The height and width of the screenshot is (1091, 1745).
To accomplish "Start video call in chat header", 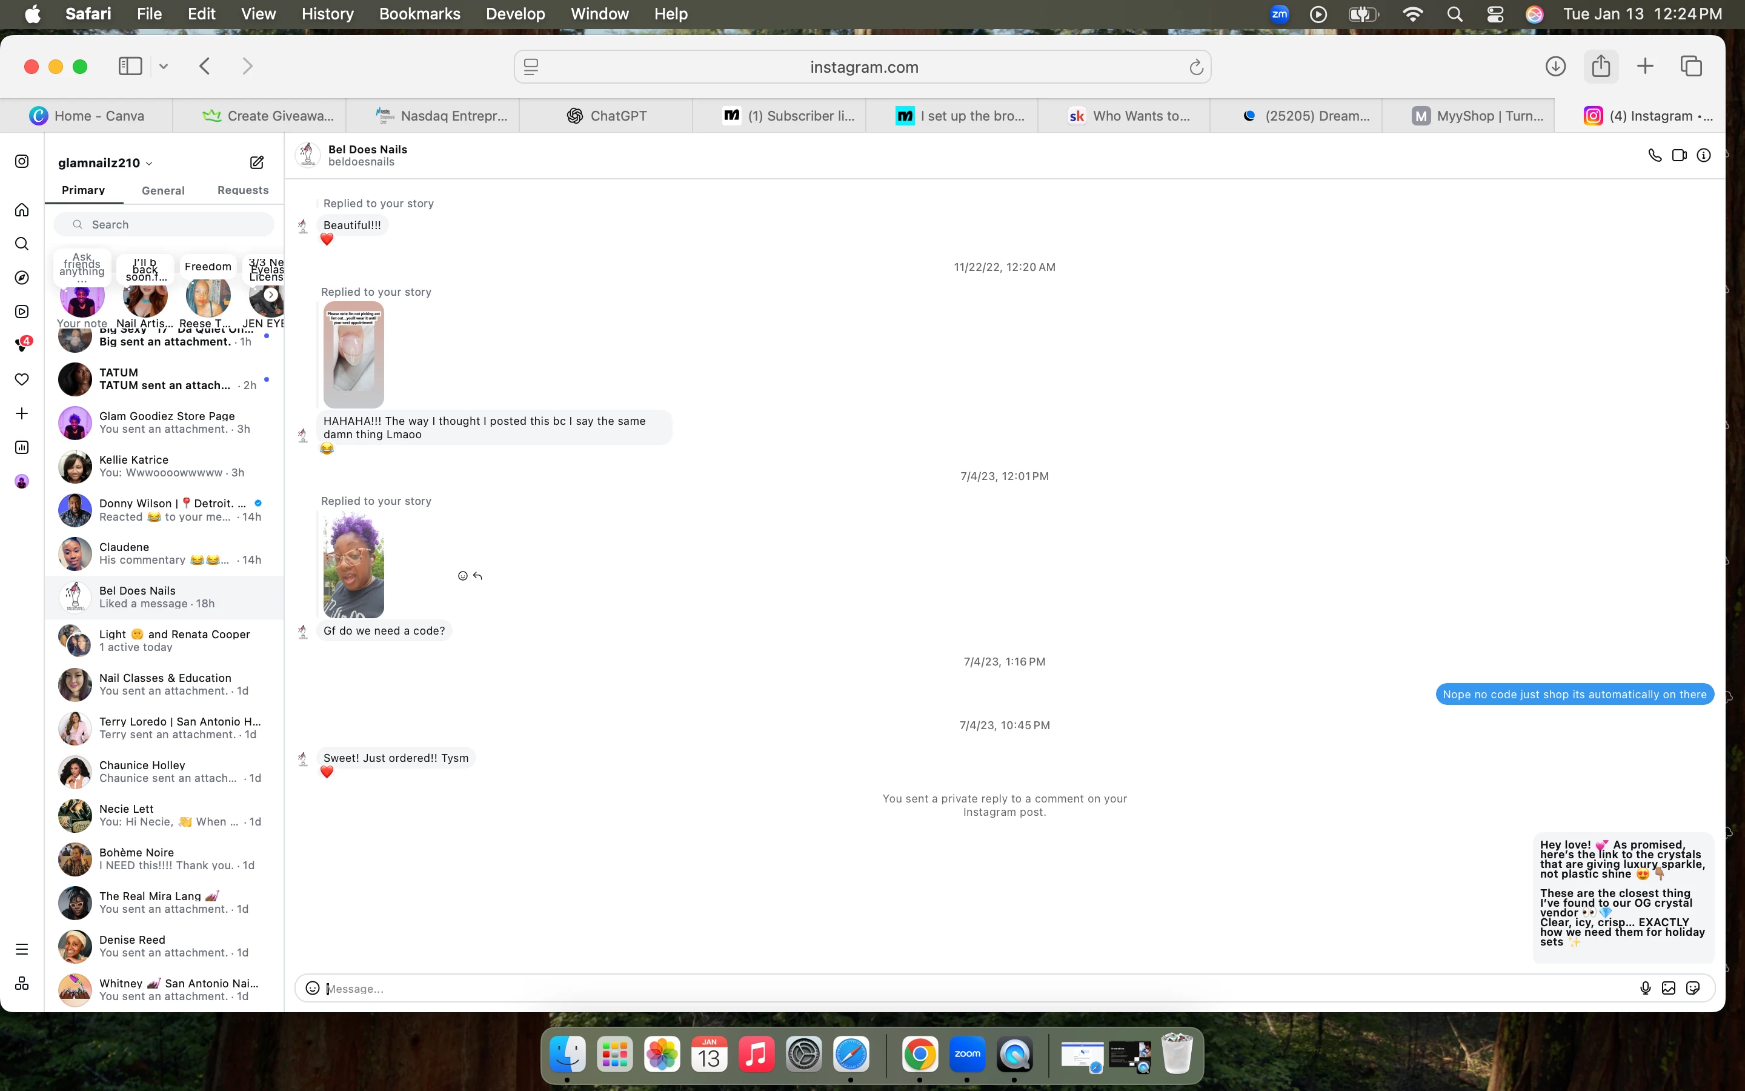I will (x=1680, y=155).
